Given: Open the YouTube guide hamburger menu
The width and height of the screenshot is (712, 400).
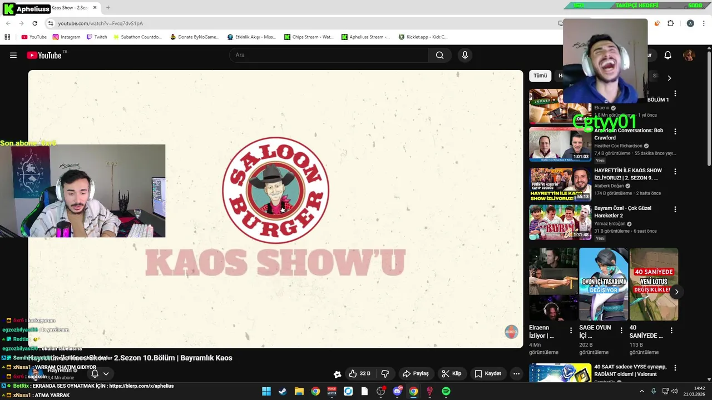Looking at the screenshot, I should (x=13, y=55).
